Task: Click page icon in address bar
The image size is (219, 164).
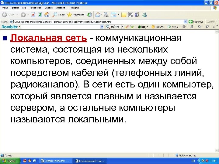Action: point(12,22)
